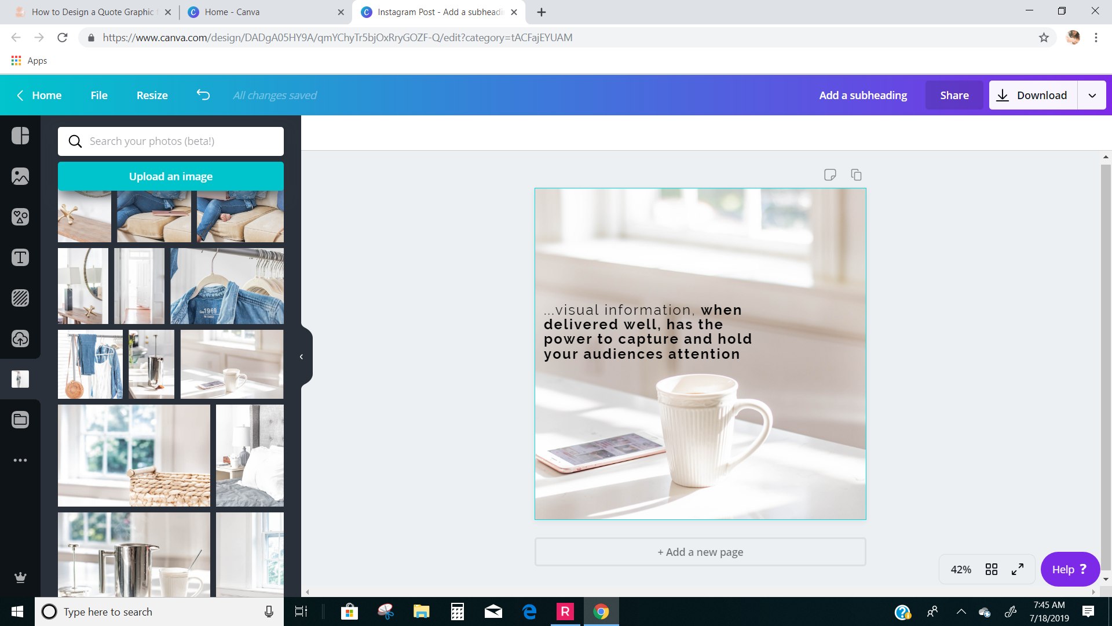Click the add notes icon above the canvas
This screenshot has width=1112, height=626.
(830, 174)
